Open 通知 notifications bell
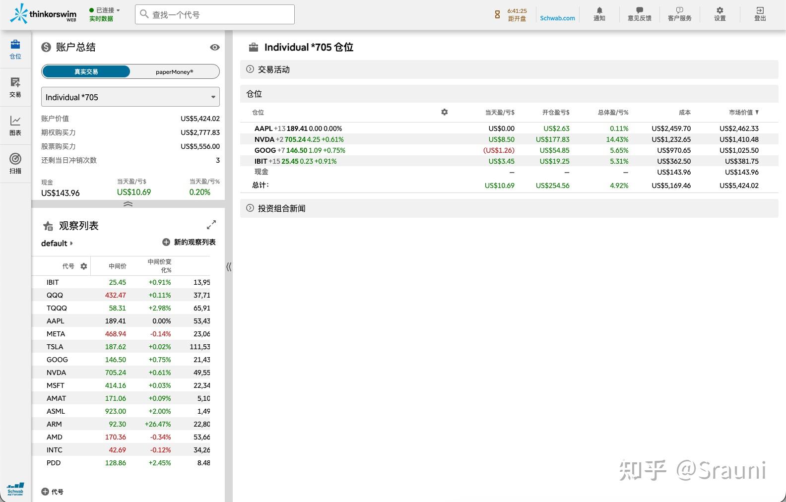This screenshot has height=502, width=786. click(x=599, y=14)
